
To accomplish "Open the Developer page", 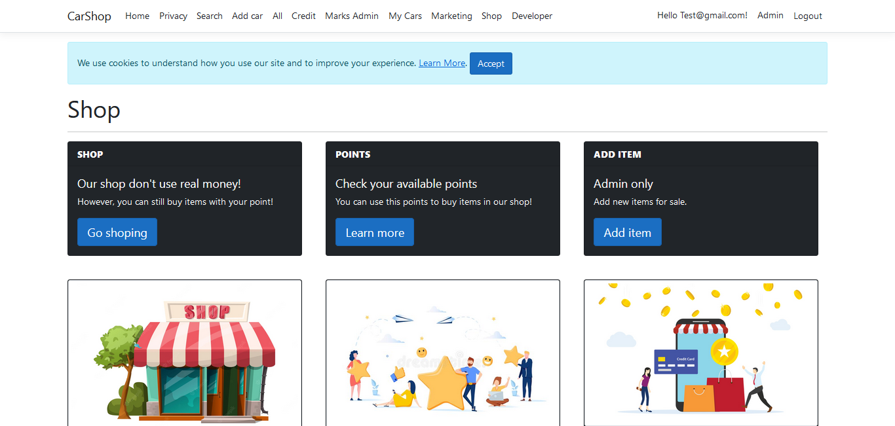I will (x=531, y=16).
